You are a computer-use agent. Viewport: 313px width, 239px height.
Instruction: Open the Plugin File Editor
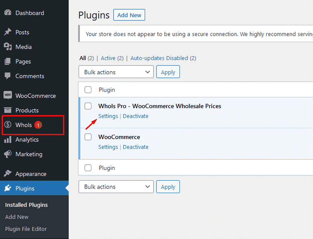pyautogui.click(x=26, y=229)
